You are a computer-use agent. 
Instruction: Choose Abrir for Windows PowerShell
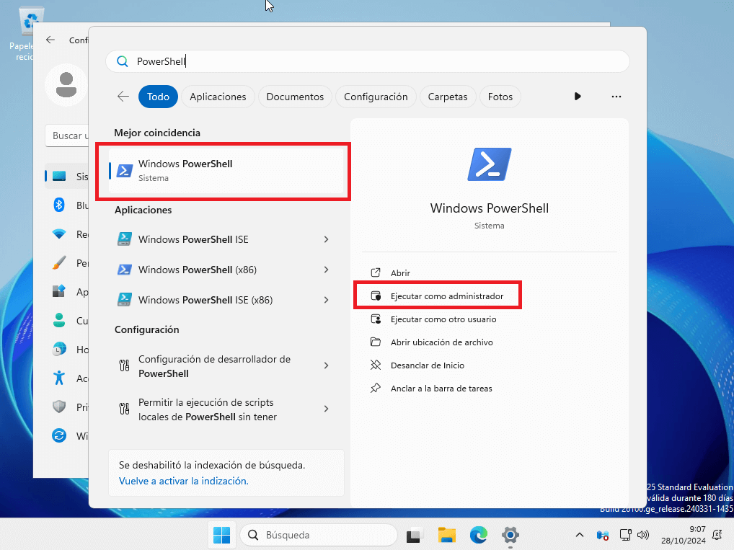pos(489,272)
